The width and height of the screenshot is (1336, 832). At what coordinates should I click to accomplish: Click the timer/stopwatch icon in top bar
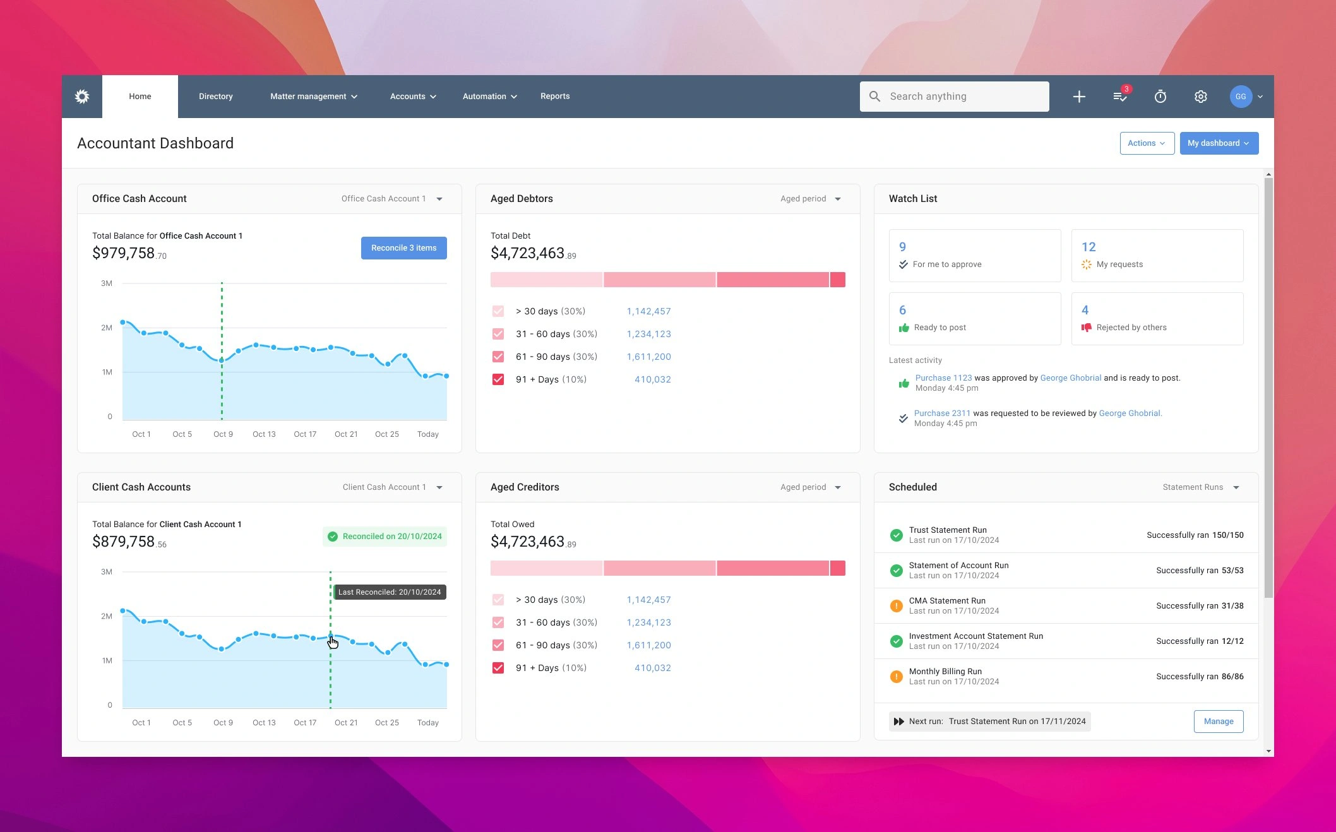[x=1160, y=97]
